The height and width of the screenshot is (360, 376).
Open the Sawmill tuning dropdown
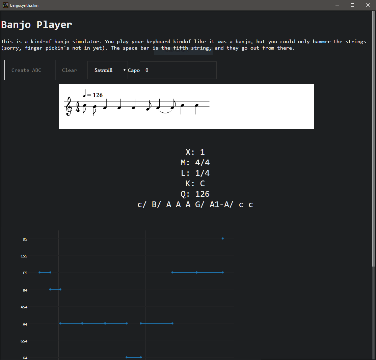(x=107, y=70)
